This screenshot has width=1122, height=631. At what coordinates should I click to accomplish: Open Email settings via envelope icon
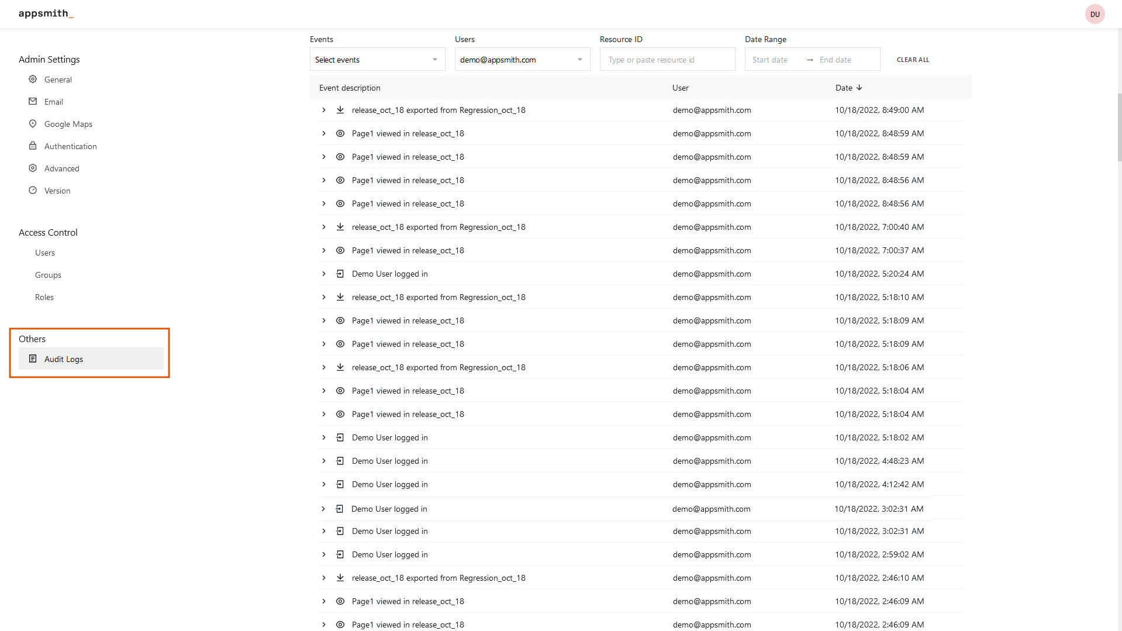(33, 101)
